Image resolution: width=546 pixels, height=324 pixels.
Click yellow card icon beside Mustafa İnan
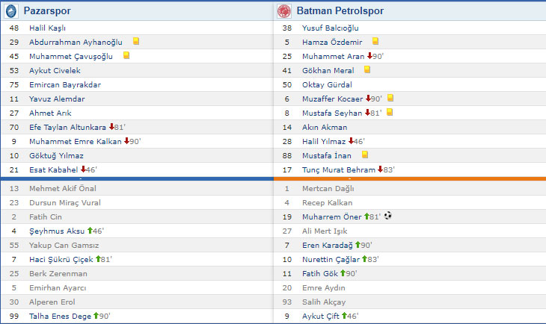(x=364, y=155)
